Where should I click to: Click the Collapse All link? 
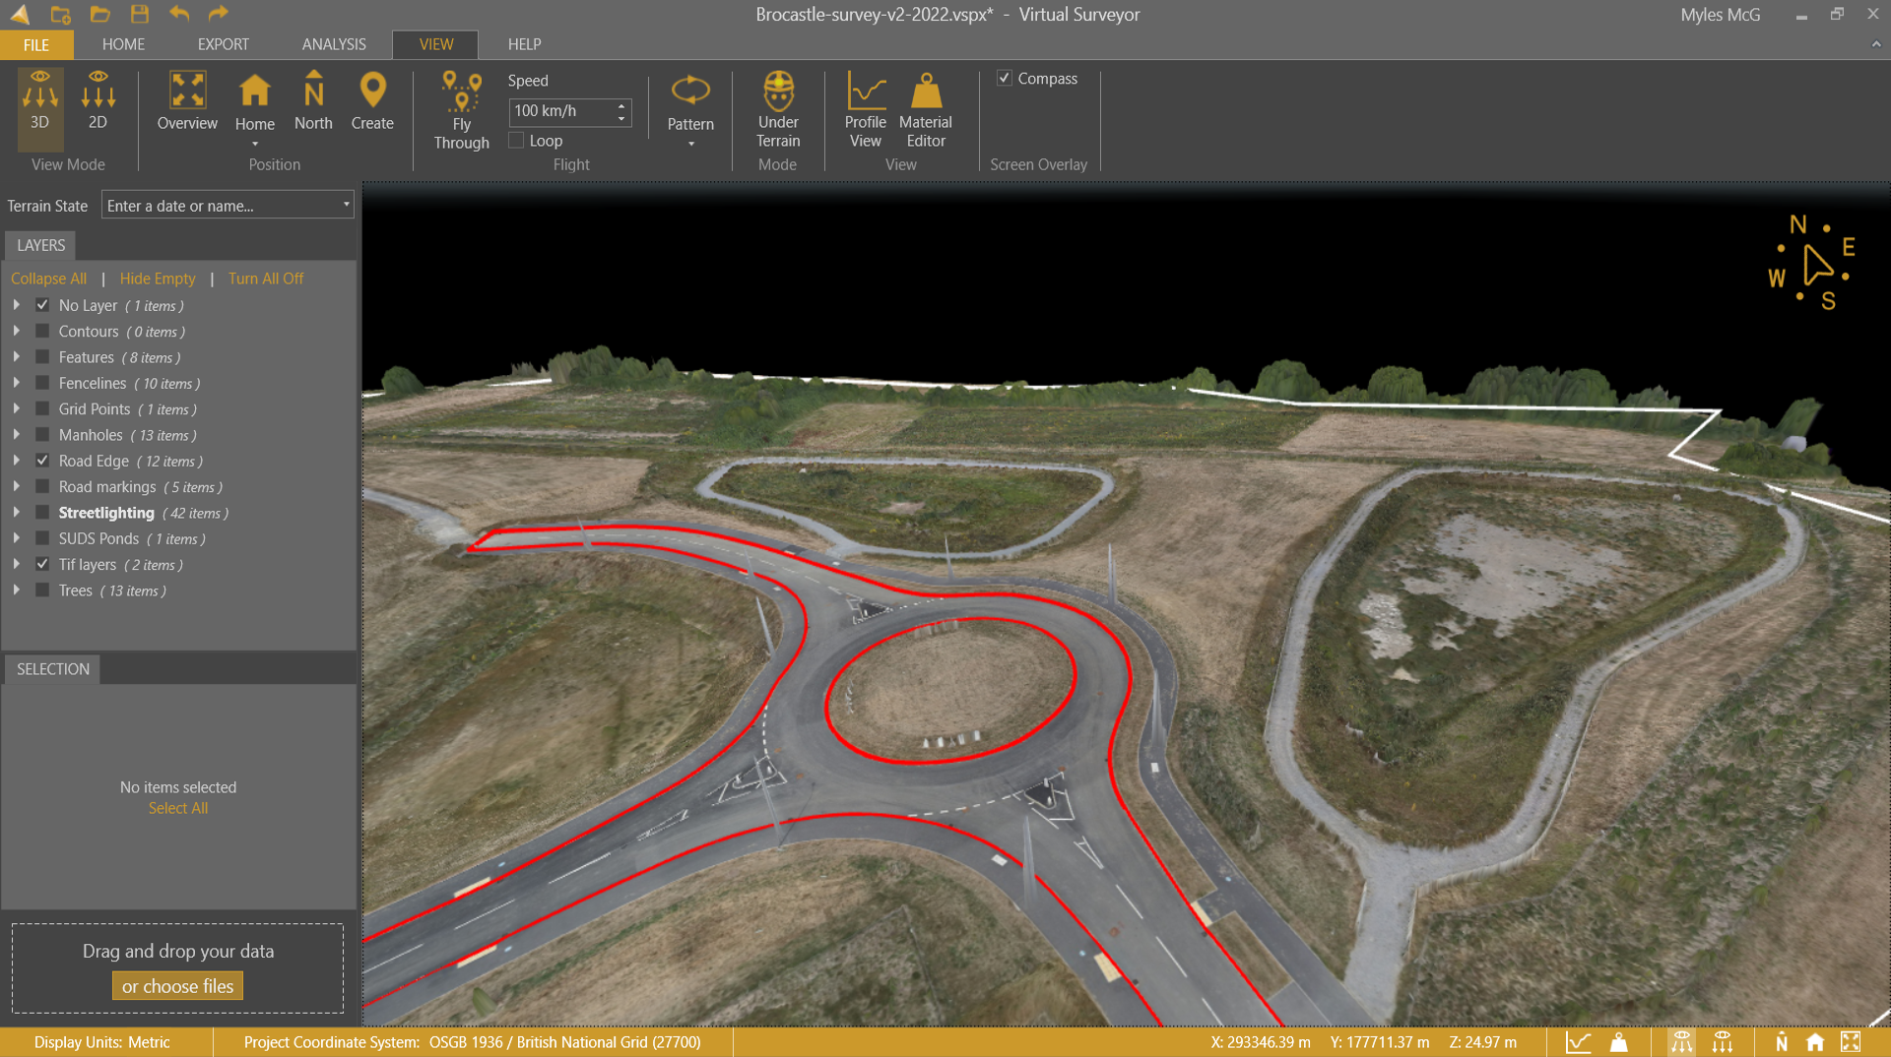click(x=48, y=279)
